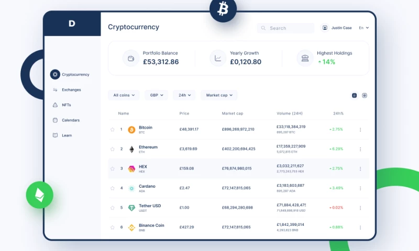
Task: Switch to grid view layout
Action: click(x=365, y=96)
